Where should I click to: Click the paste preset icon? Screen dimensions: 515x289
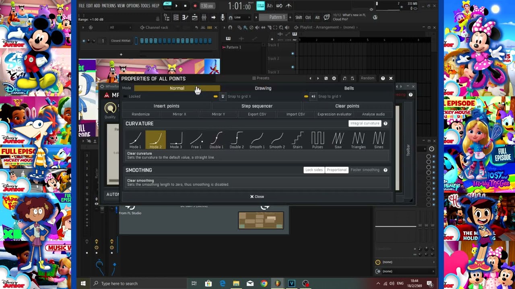pyautogui.click(x=352, y=78)
